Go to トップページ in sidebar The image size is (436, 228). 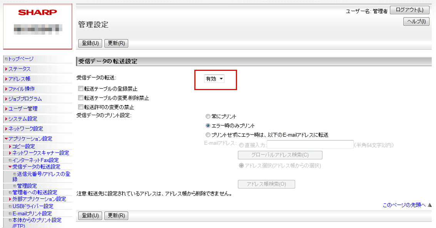[21, 59]
